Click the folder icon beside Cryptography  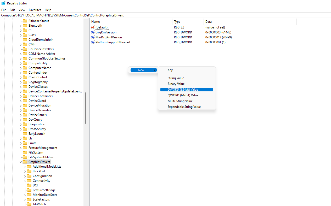click(25, 82)
